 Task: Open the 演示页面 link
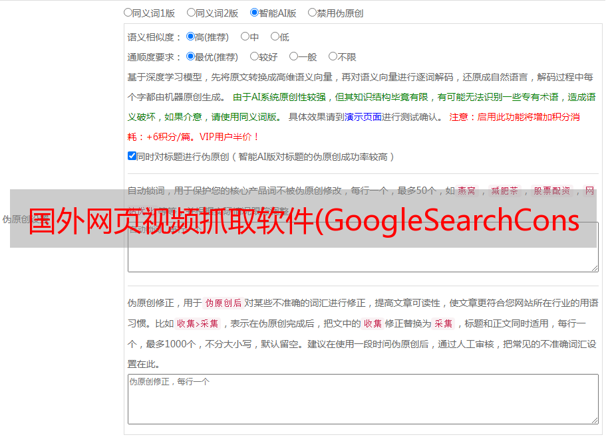tap(363, 117)
